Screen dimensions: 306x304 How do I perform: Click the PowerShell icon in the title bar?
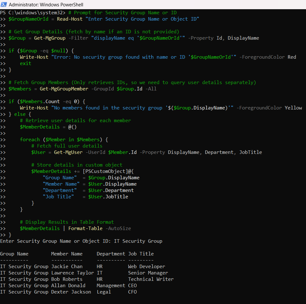tap(4, 4)
